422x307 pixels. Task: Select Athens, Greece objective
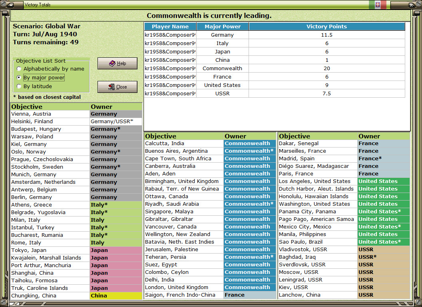50,205
